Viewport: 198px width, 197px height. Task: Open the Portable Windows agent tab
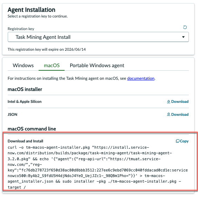pos(97,65)
